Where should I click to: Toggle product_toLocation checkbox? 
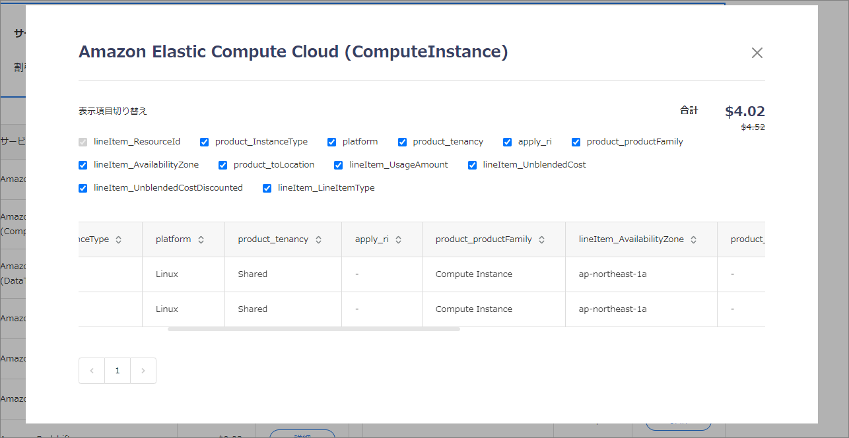(x=223, y=165)
